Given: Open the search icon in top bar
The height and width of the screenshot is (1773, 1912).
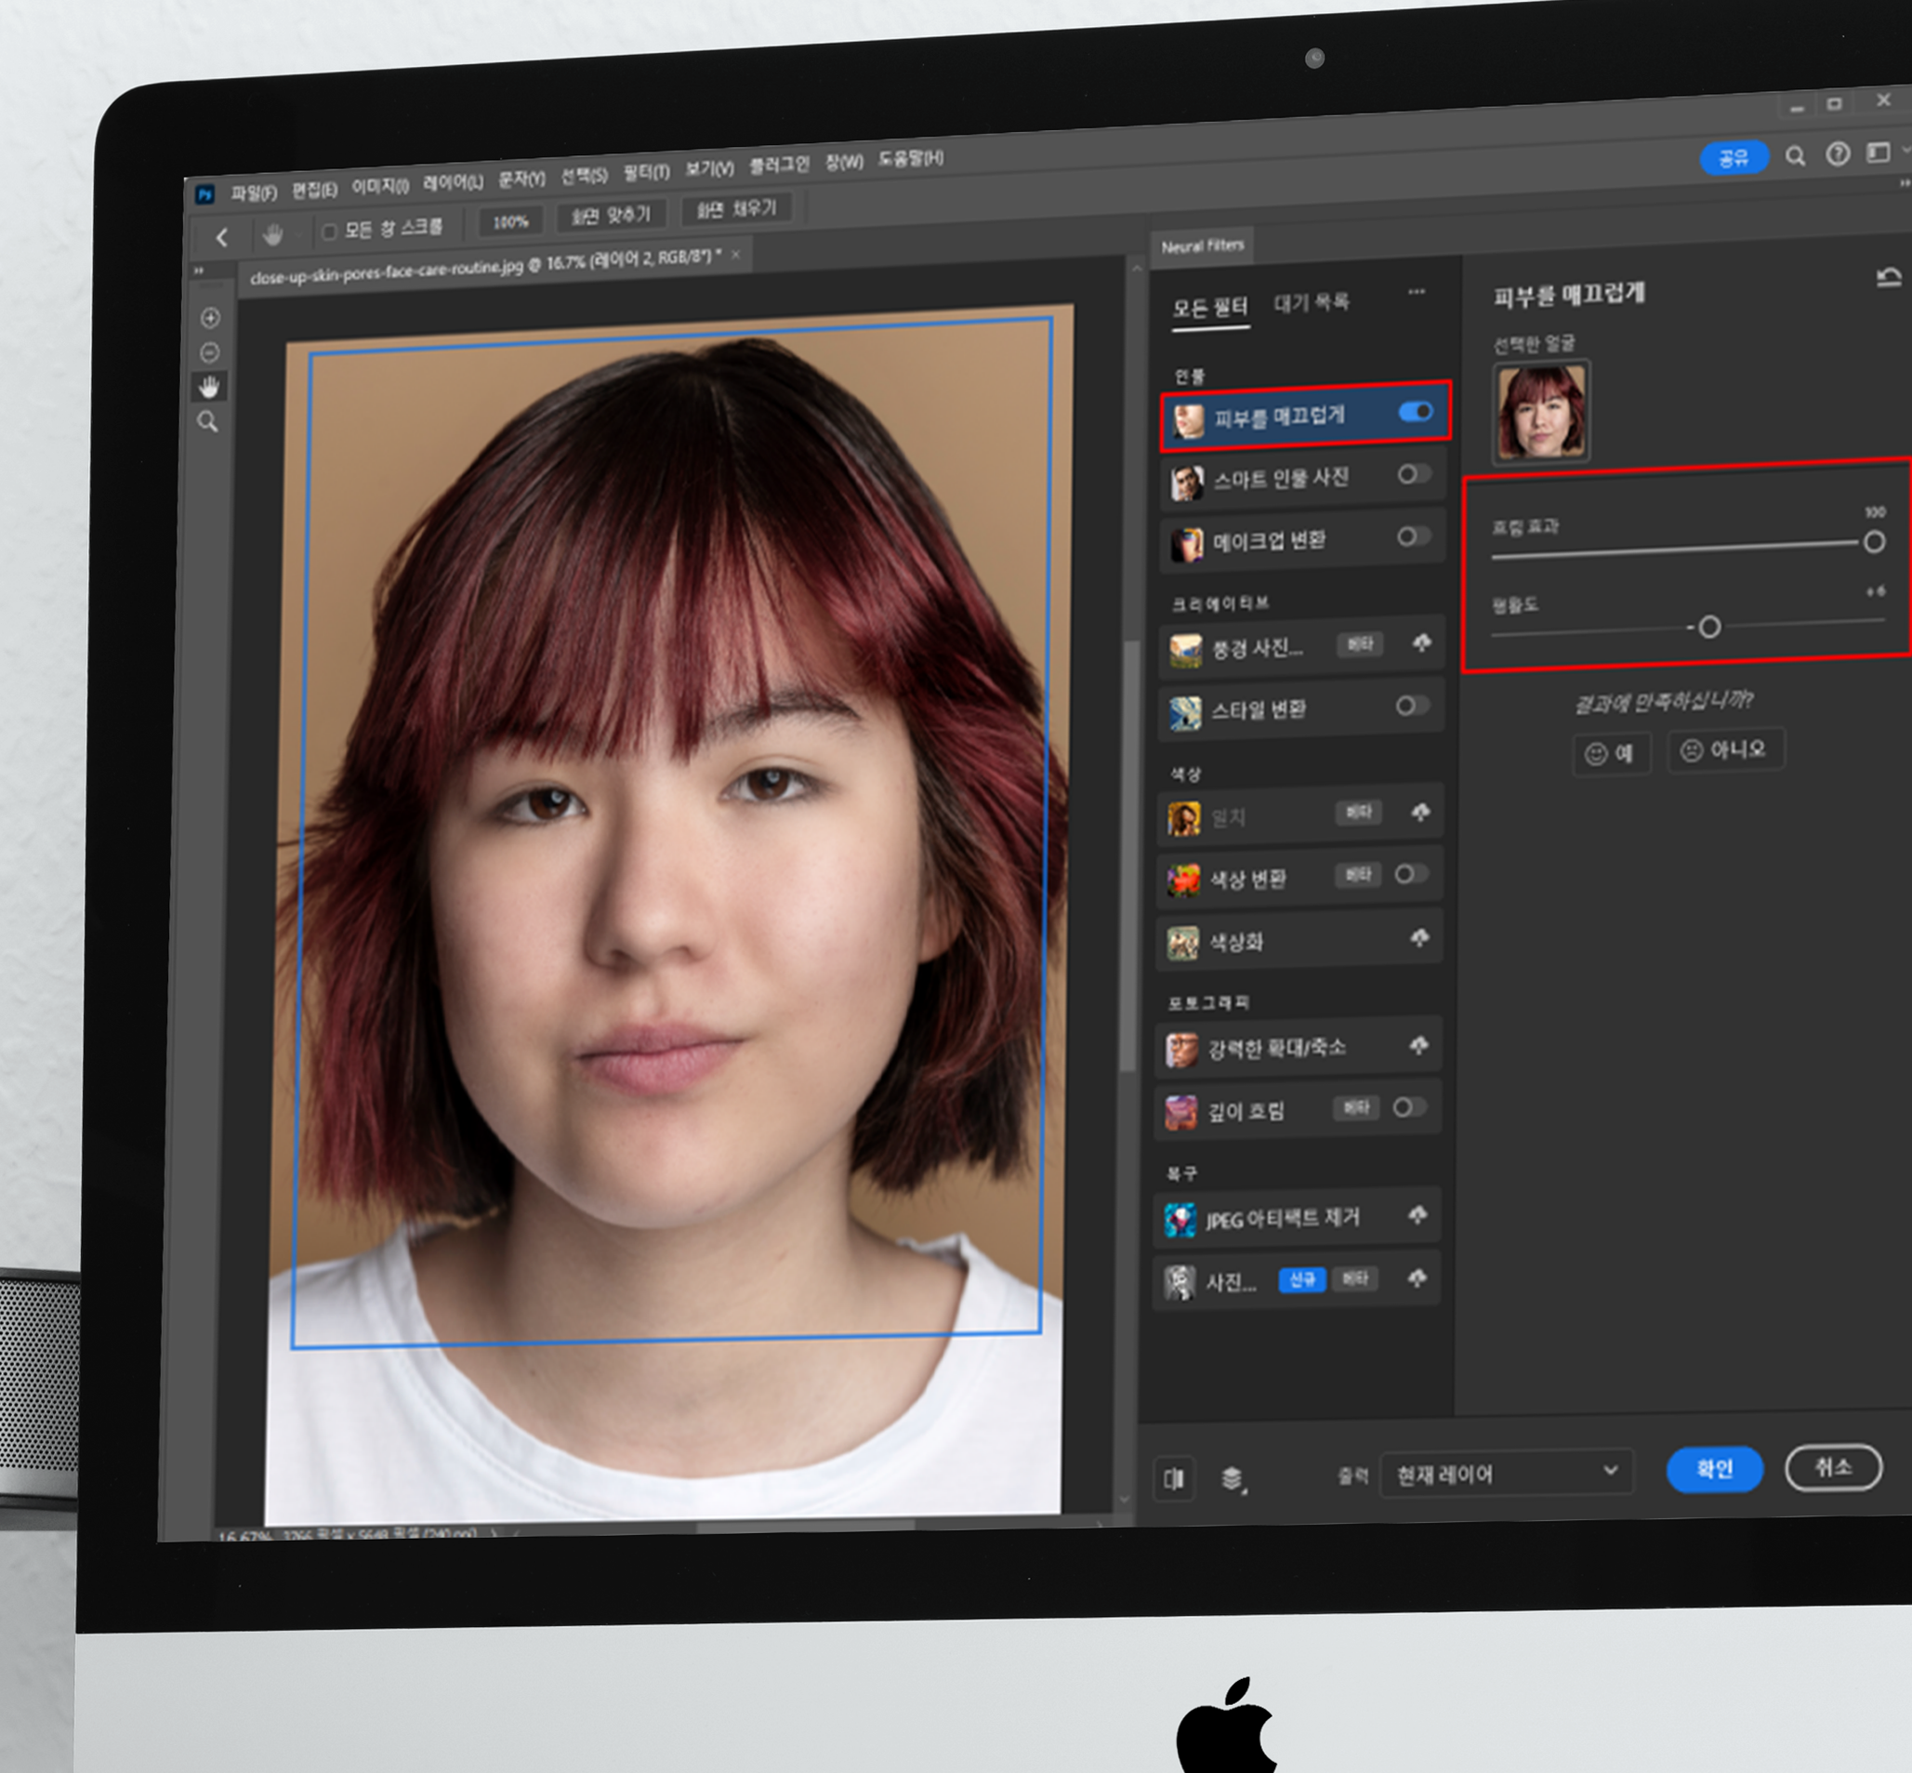Looking at the screenshot, I should (x=1795, y=156).
